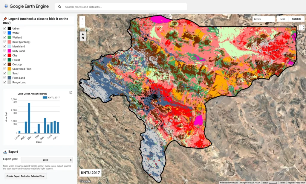The image size is (306, 184).
Task: Switch to Satellite view type
Action: 296,19
